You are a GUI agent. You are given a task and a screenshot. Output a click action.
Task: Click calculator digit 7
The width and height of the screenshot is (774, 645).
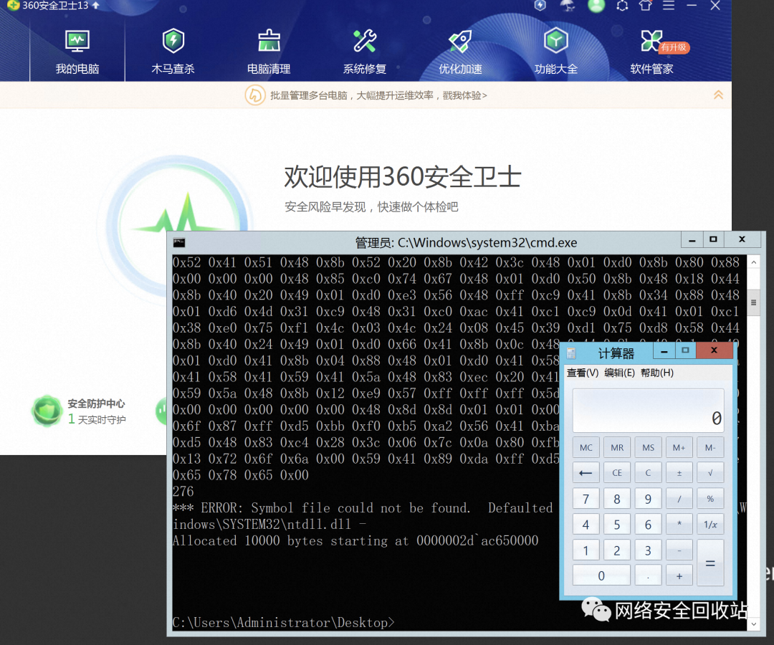tap(586, 499)
